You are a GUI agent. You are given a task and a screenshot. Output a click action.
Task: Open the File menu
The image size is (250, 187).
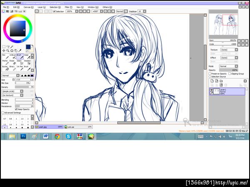[x=6, y=7]
